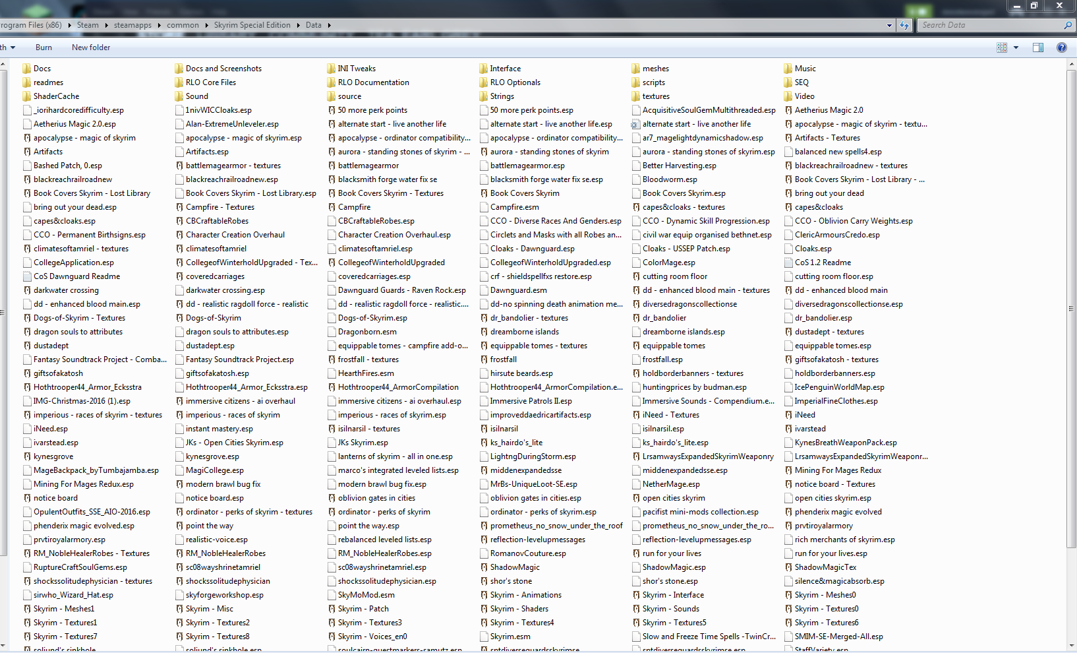Click the RLO Core Files folder icon
This screenshot has height=653, width=1077.
click(x=179, y=82)
